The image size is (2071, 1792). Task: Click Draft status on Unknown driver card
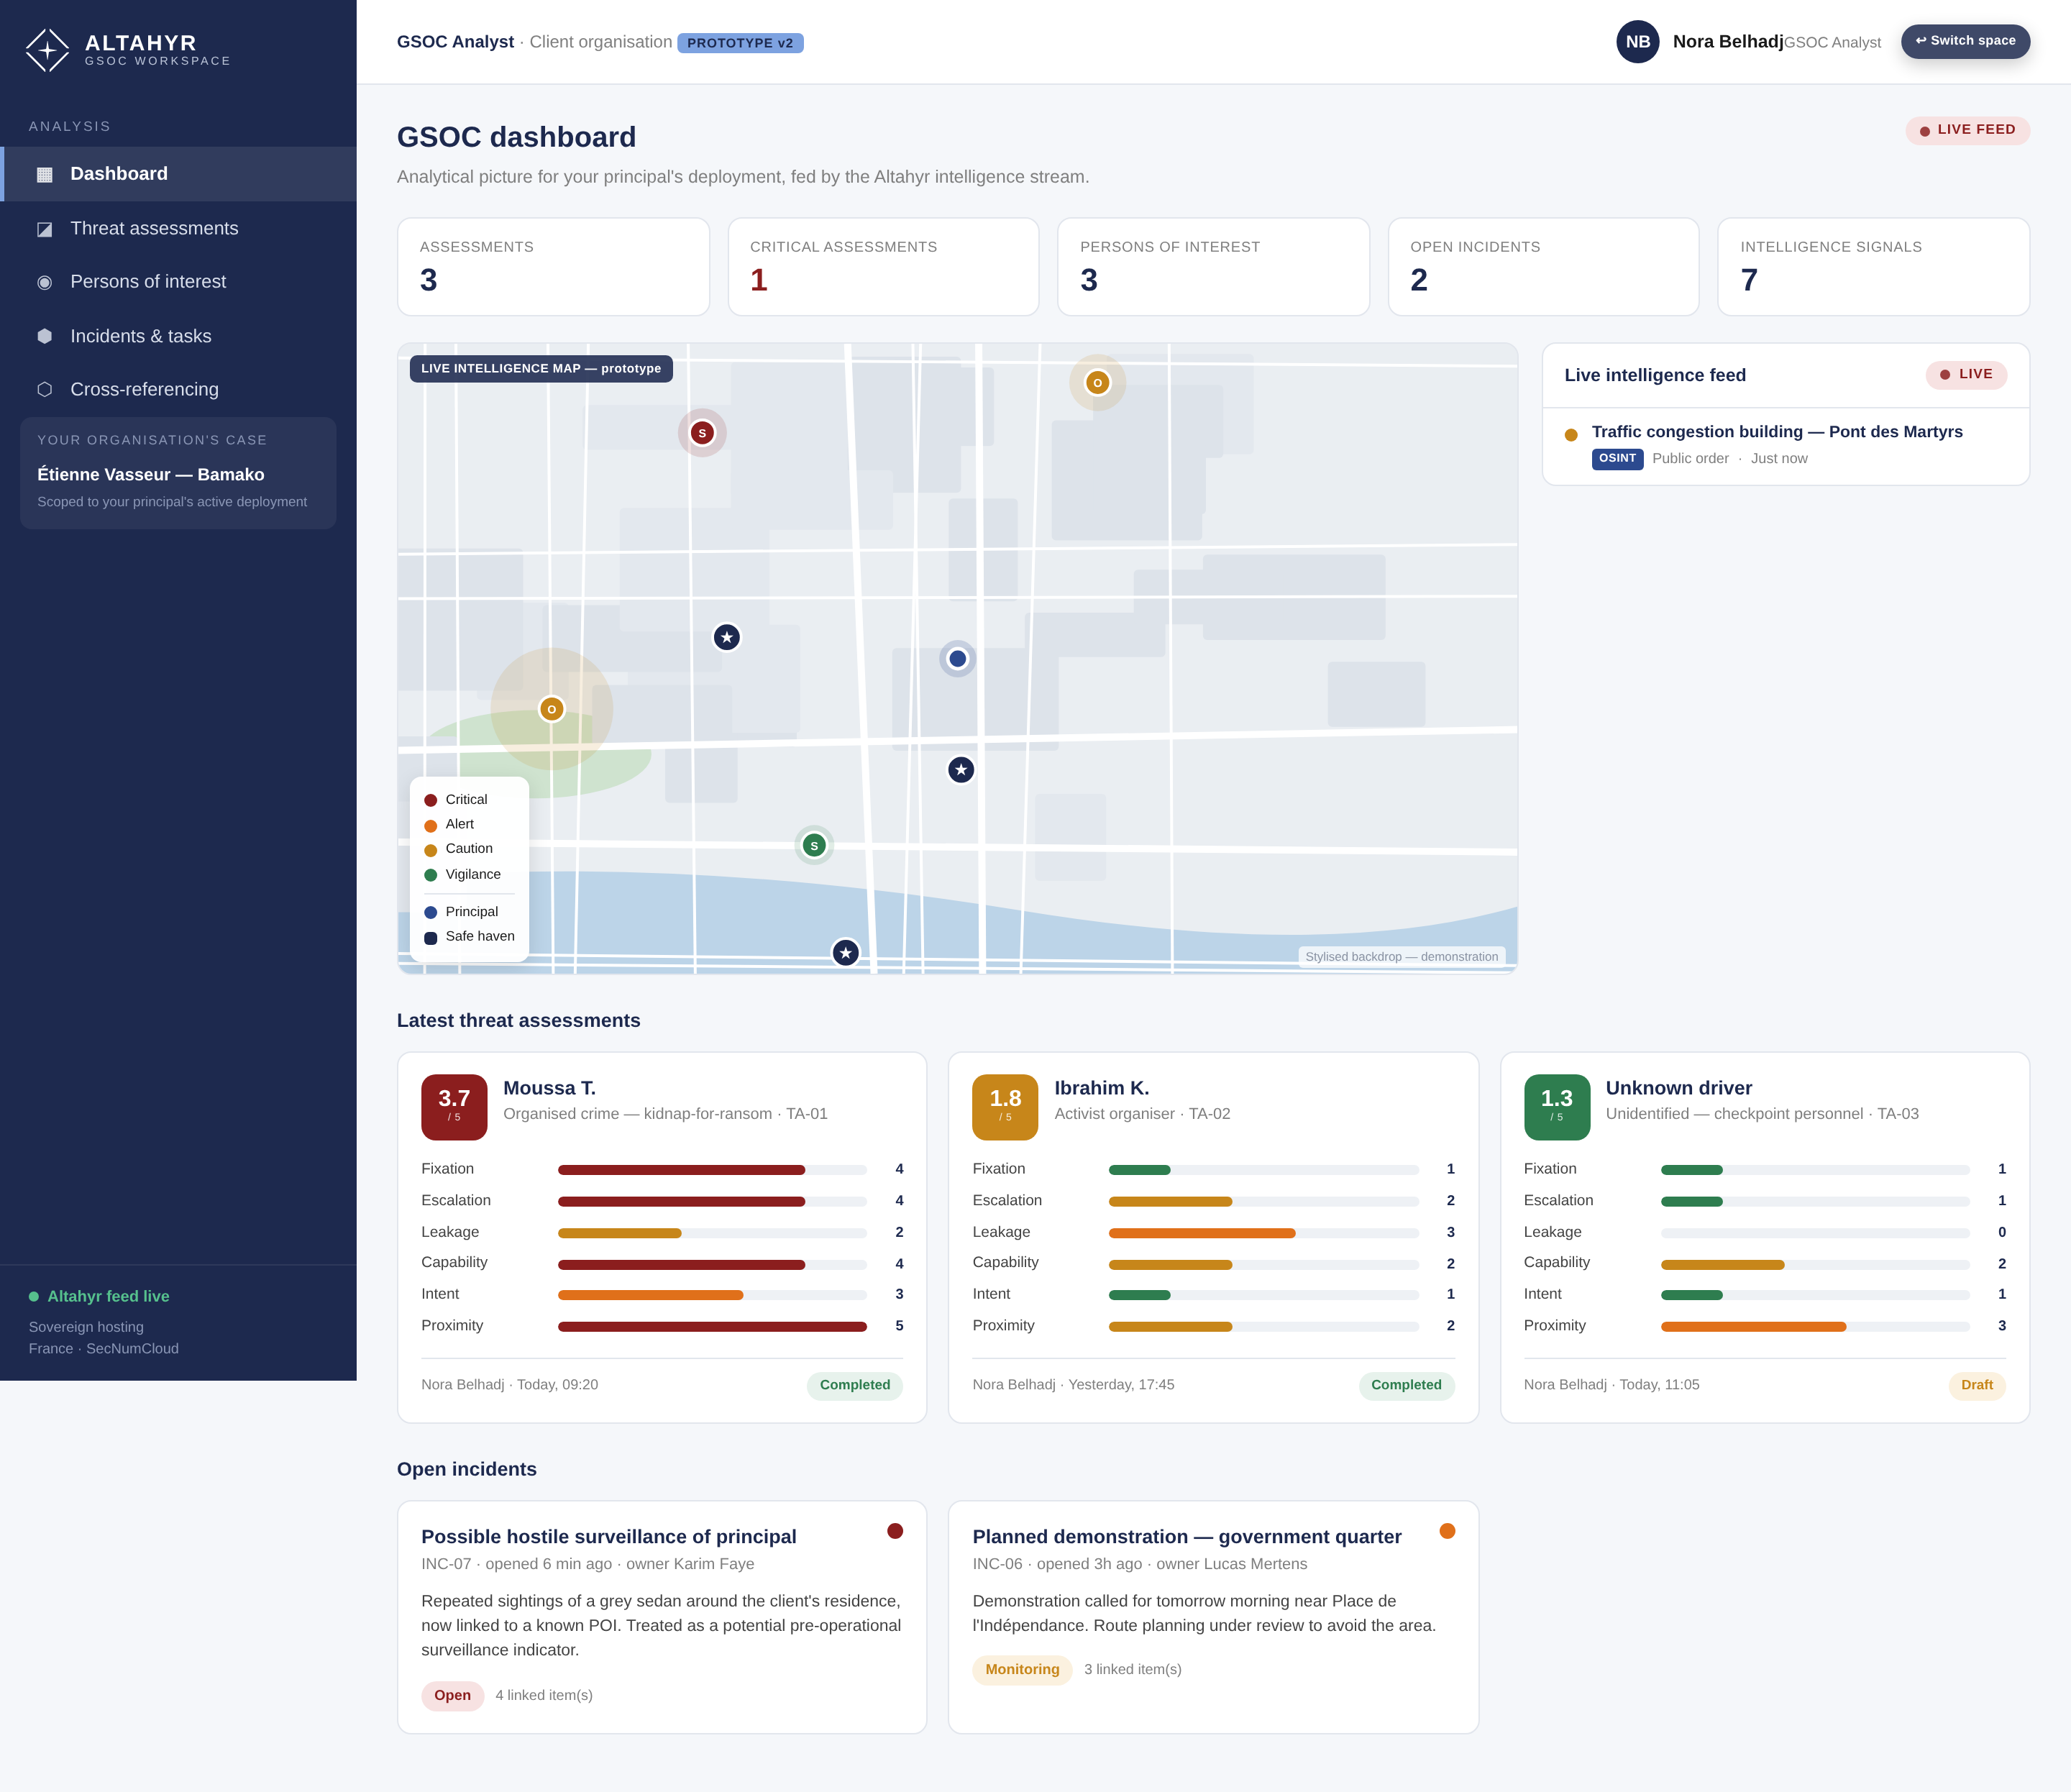pos(1977,1385)
